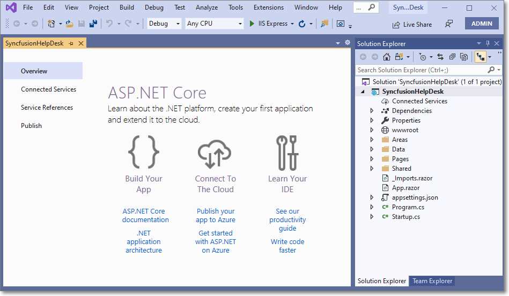Click the Build Your App braces icon

click(x=144, y=152)
